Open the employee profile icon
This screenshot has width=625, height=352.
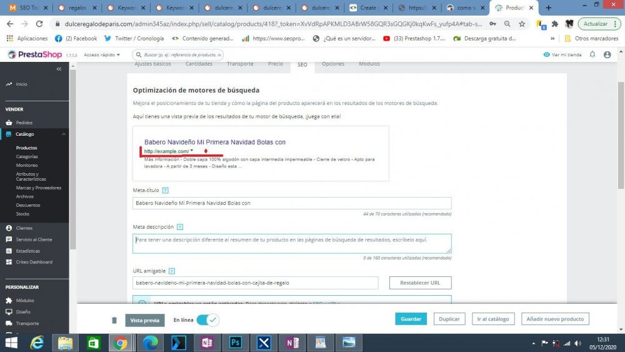607,54
